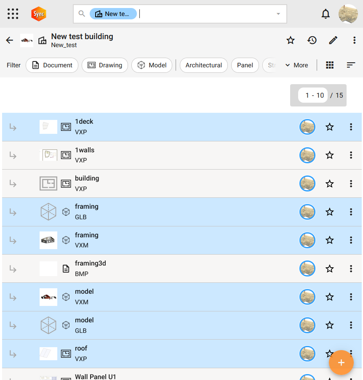Click the Sync logo icon
The image size is (363, 380).
tap(39, 14)
